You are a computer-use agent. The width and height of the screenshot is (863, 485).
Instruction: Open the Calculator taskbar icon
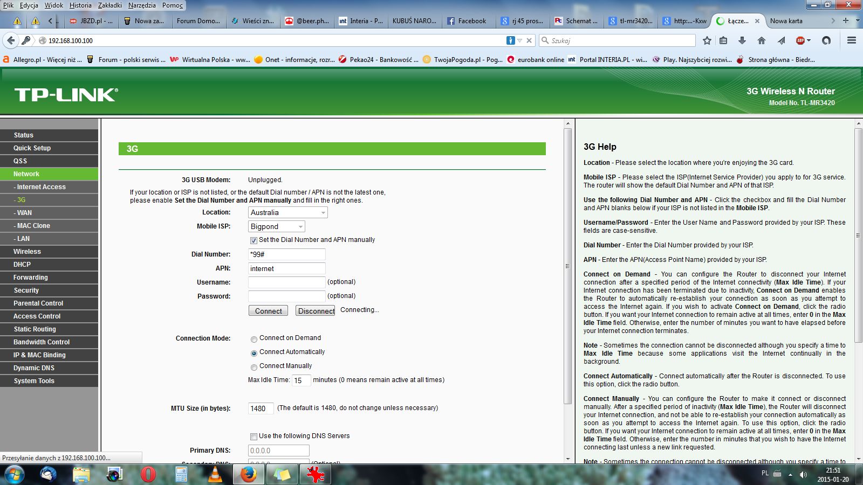(181, 474)
